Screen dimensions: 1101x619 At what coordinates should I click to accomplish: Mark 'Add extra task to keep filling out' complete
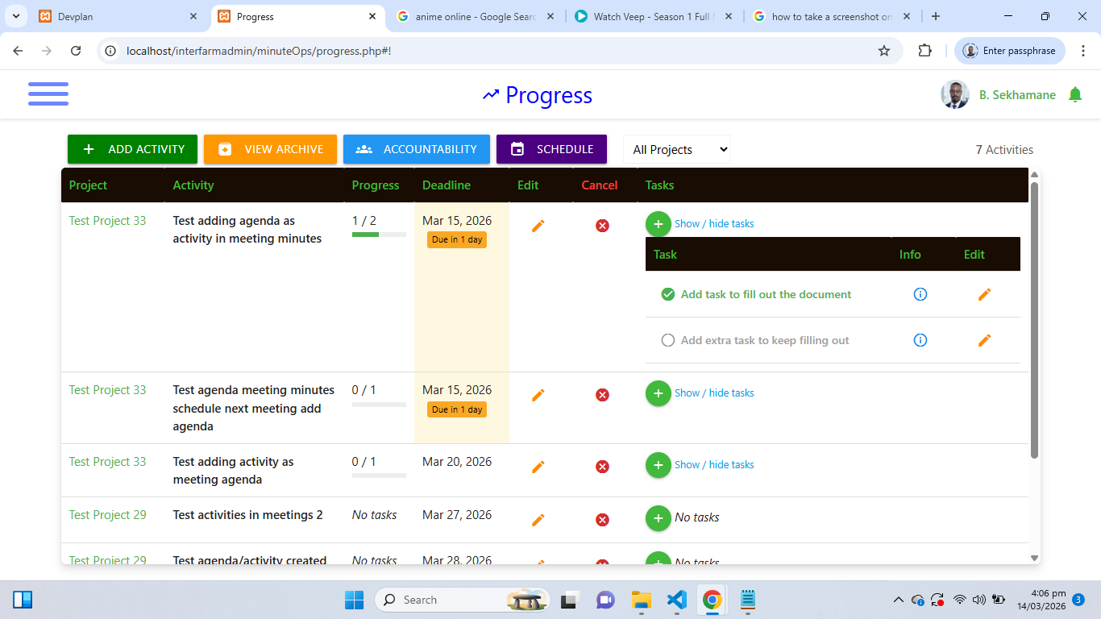(x=667, y=340)
